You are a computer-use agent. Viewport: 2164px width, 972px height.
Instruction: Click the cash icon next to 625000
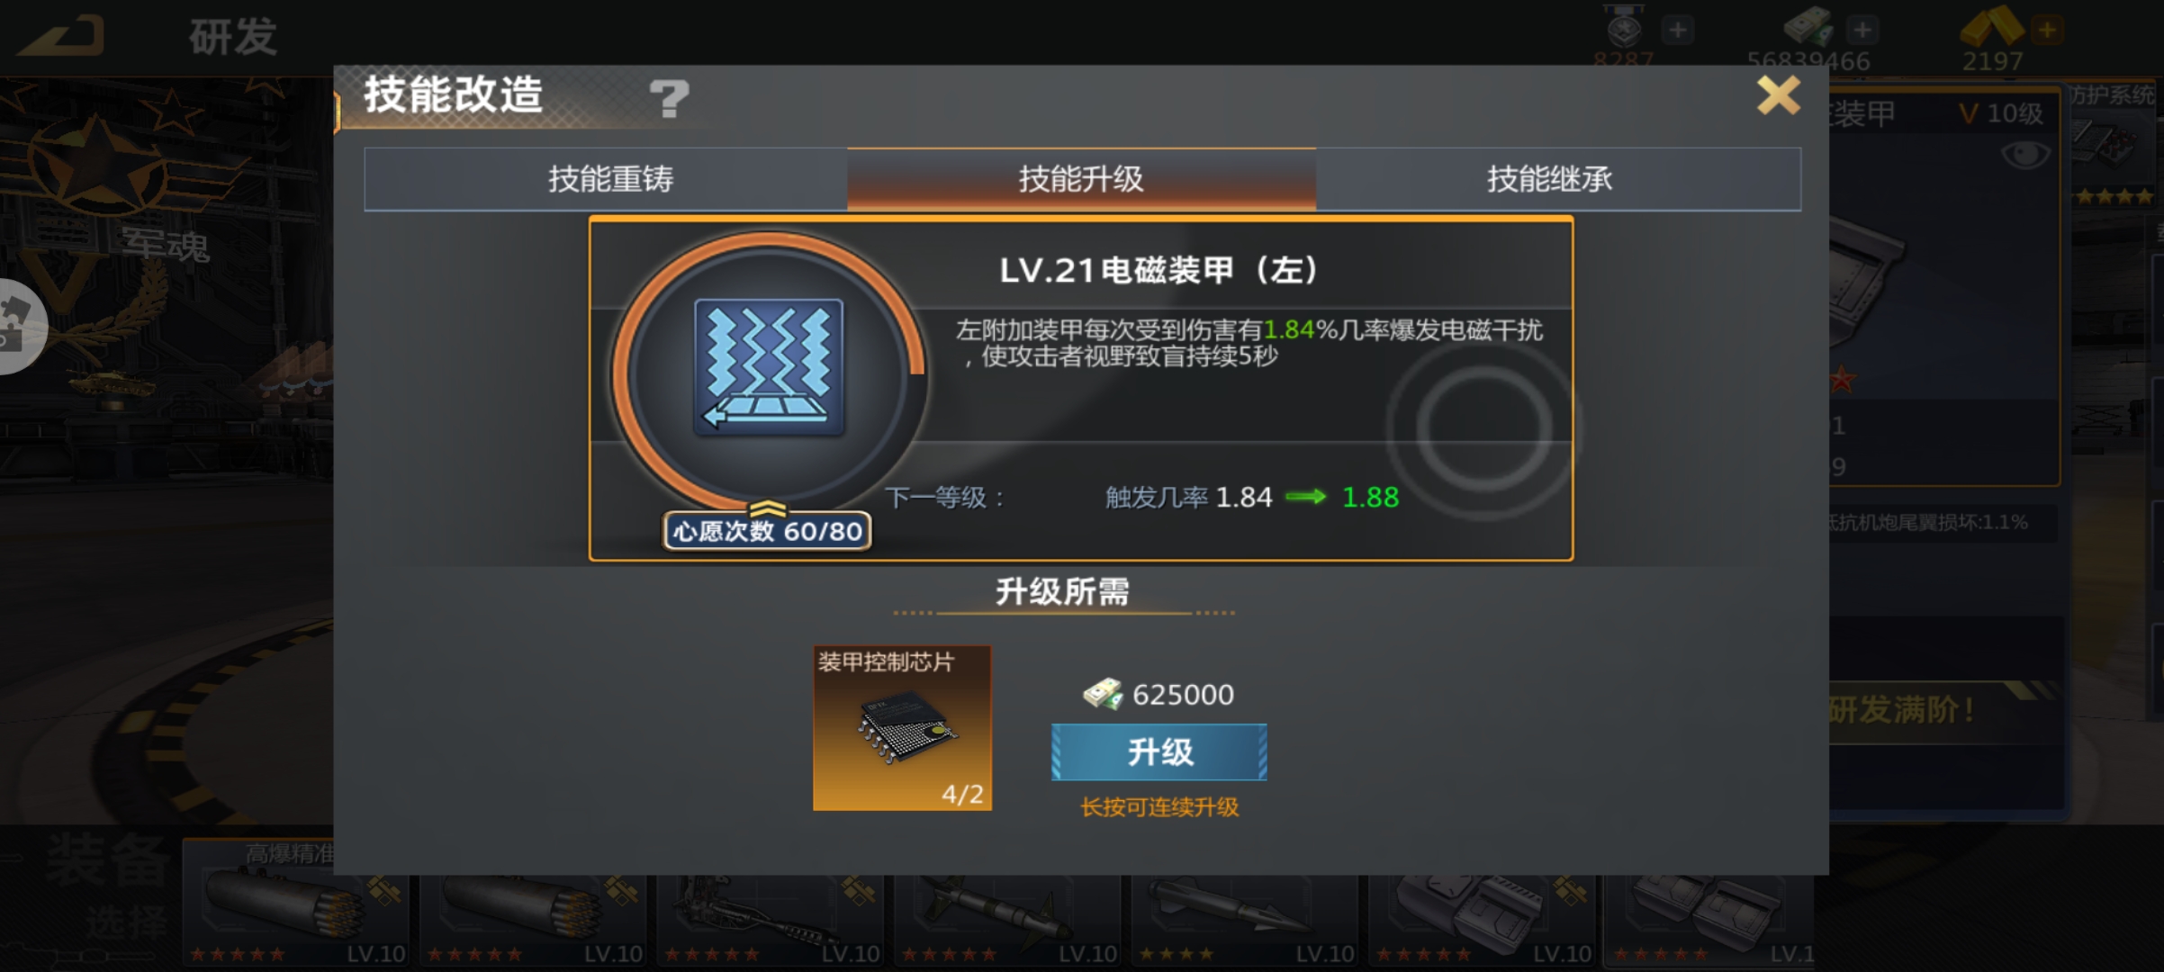point(1102,693)
